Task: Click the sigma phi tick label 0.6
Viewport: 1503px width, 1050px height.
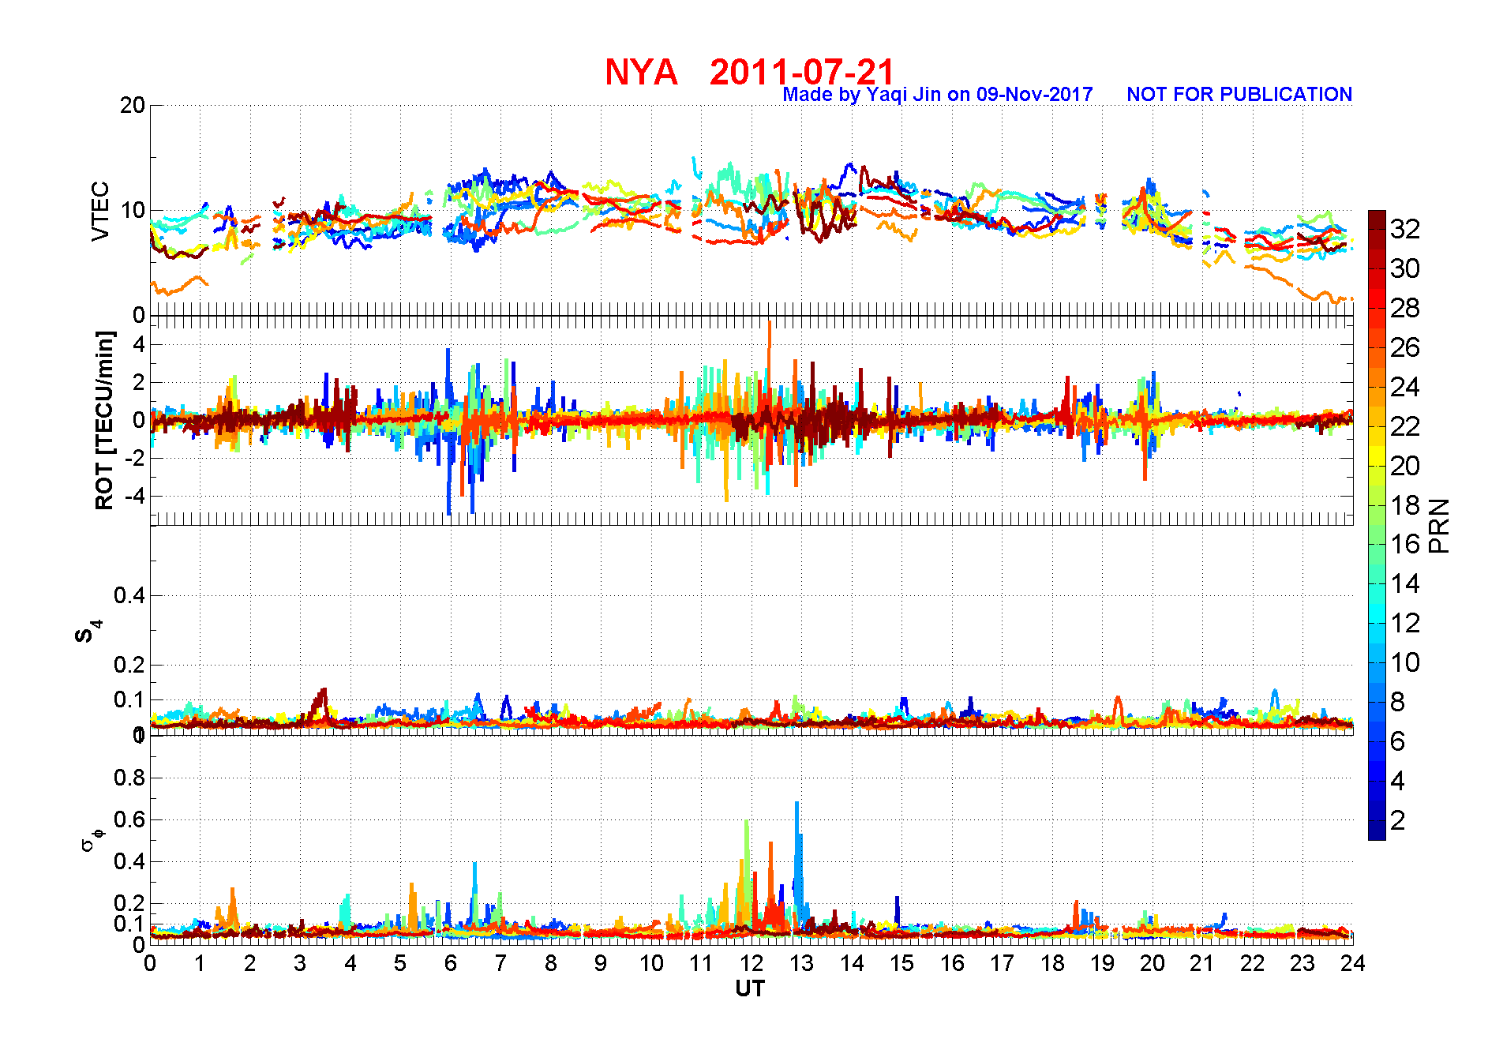Action: coord(129,819)
